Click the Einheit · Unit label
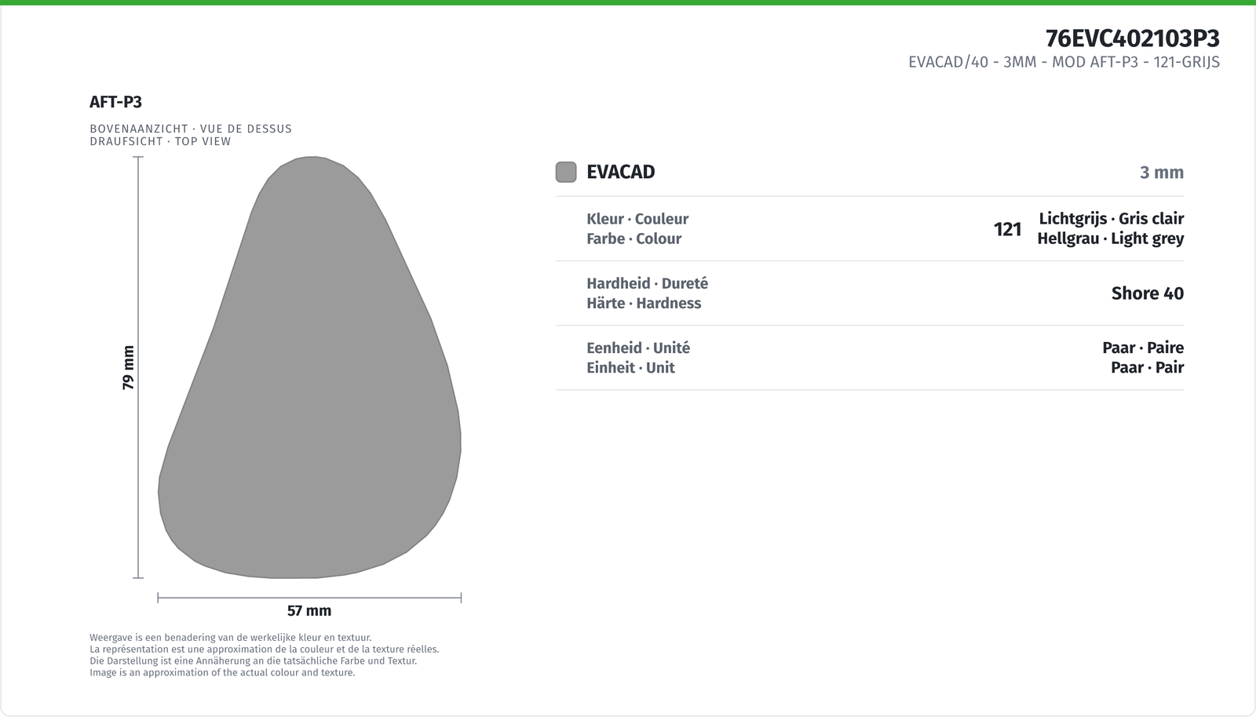 click(630, 367)
